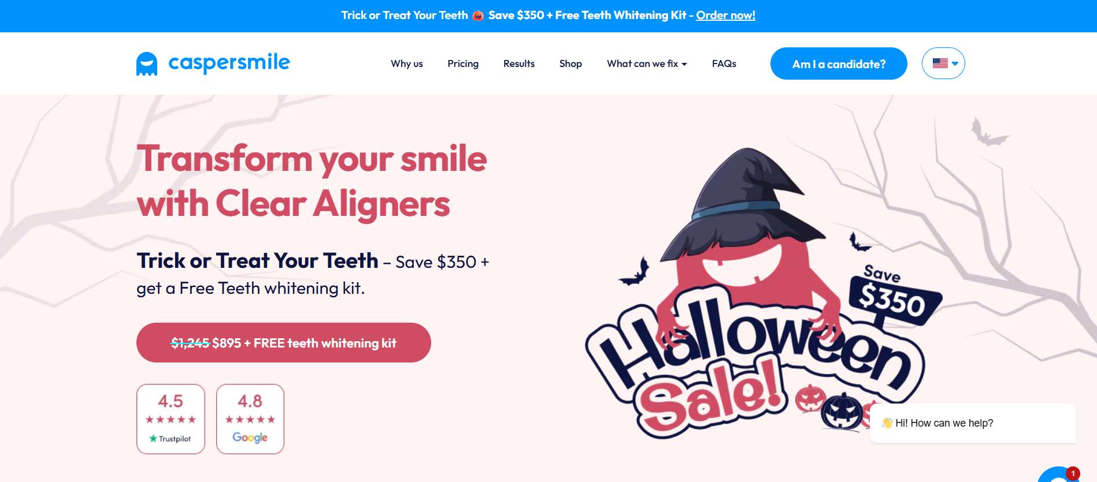Go to the Pricing page
The height and width of the screenshot is (482, 1097).
coord(463,63)
